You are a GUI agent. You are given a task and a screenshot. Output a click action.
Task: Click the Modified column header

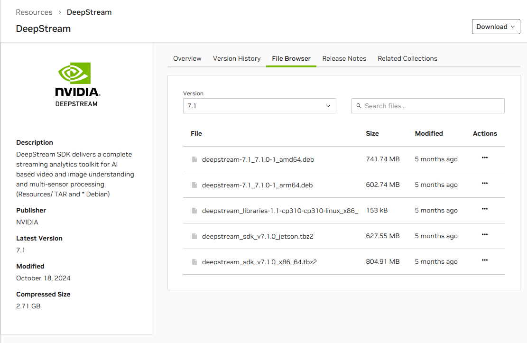point(429,133)
